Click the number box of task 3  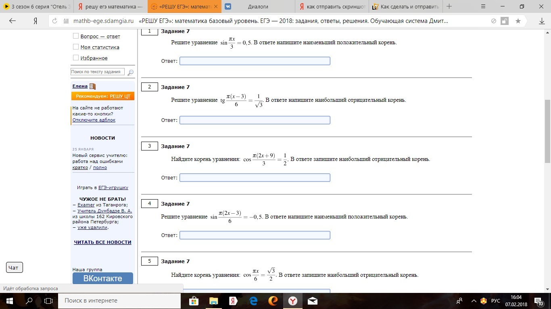pyautogui.click(x=150, y=146)
